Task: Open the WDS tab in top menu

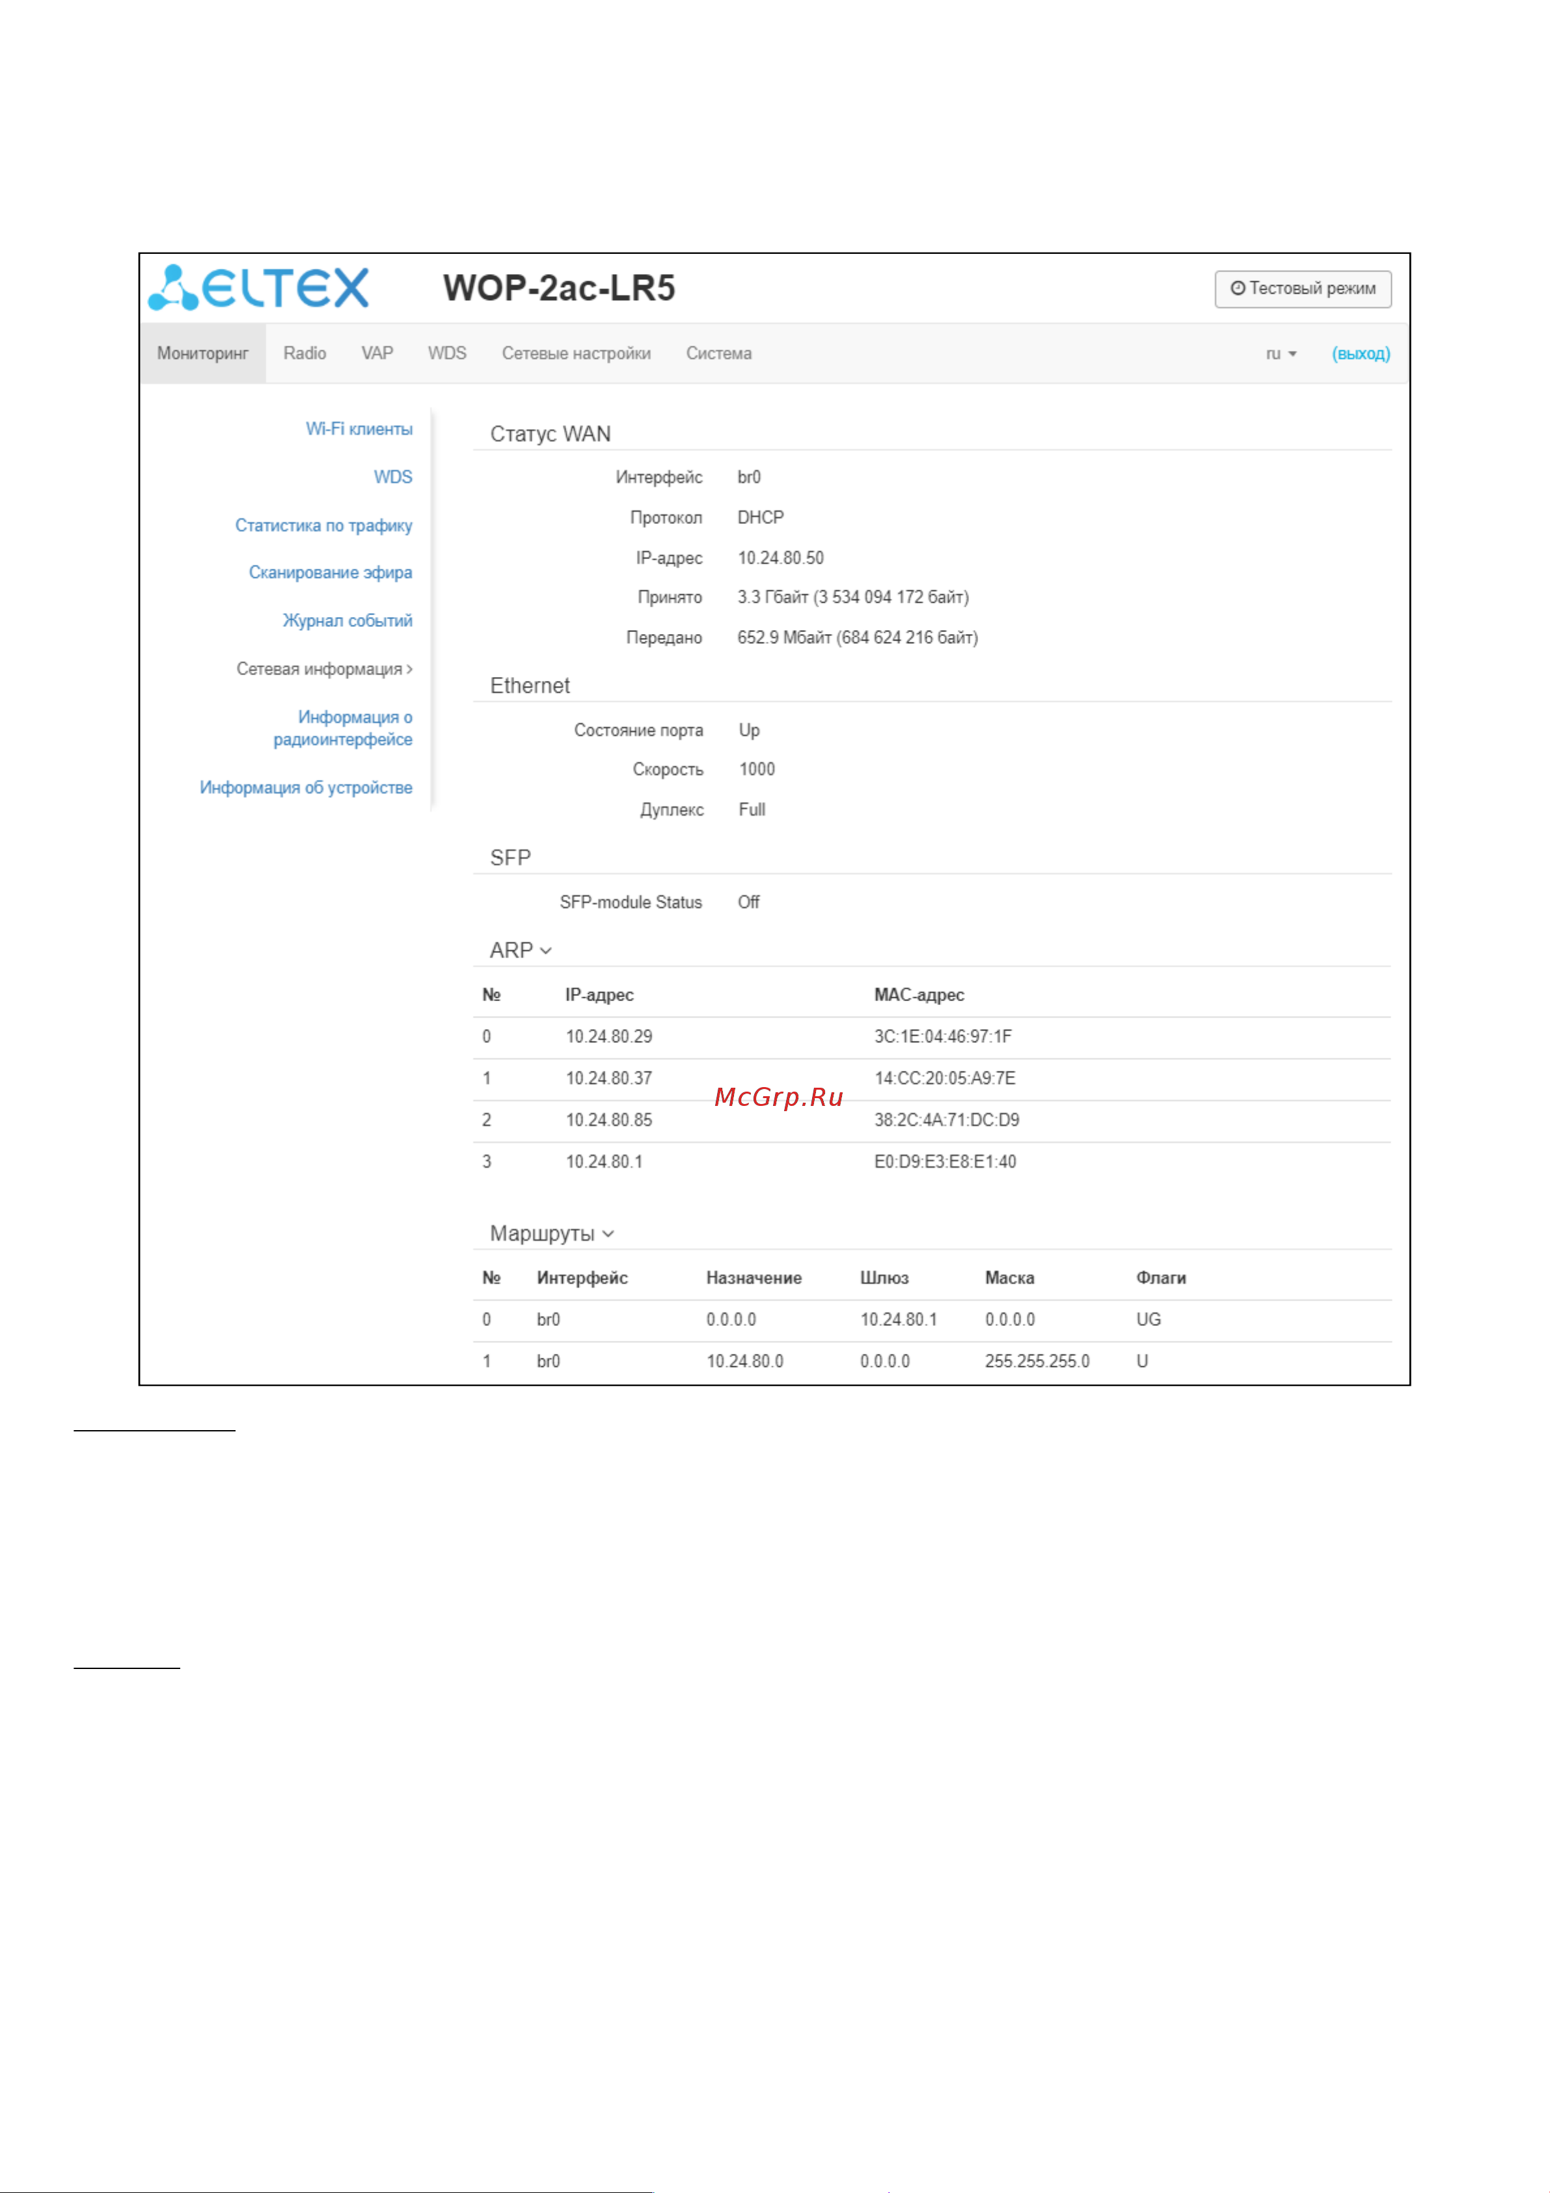Action: click(447, 353)
